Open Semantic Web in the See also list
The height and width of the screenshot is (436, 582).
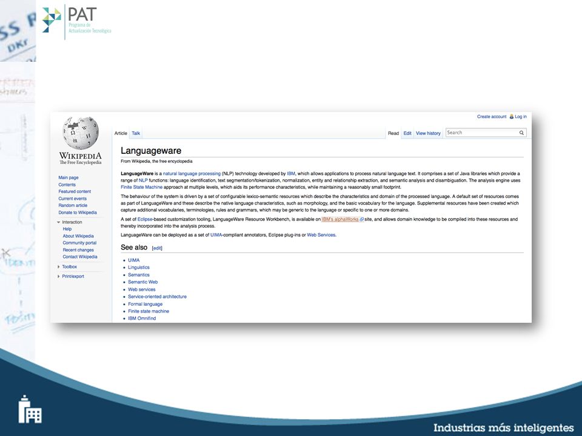(143, 282)
